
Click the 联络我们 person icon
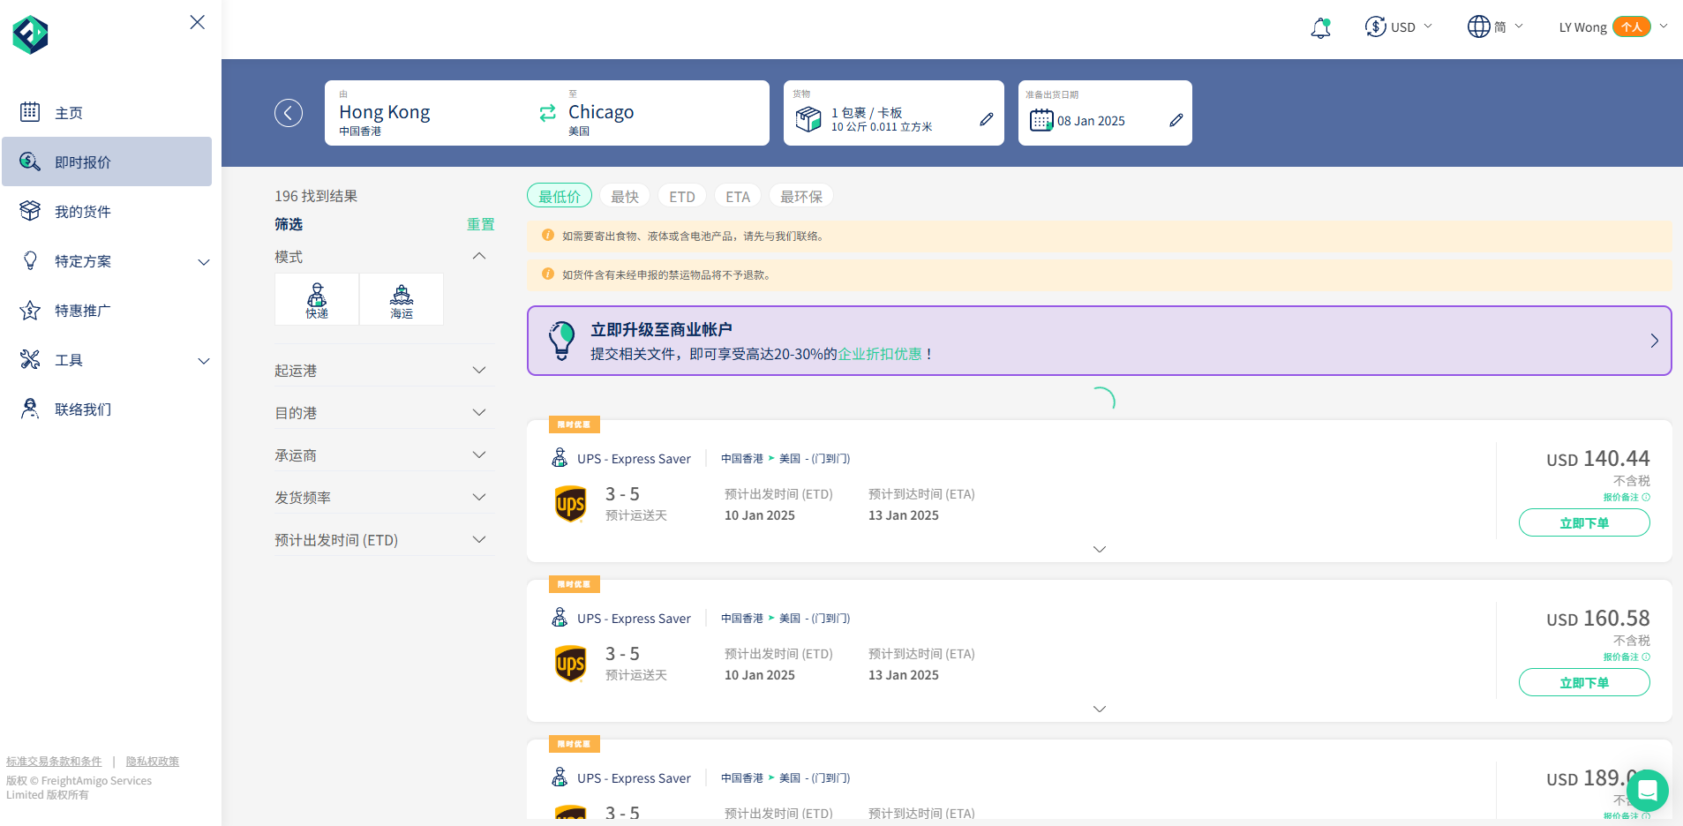pyautogui.click(x=30, y=408)
